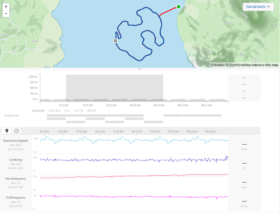Click the checkered finish flag marker
Viewport: 280px width, 213px height.
pyautogui.click(x=116, y=41)
